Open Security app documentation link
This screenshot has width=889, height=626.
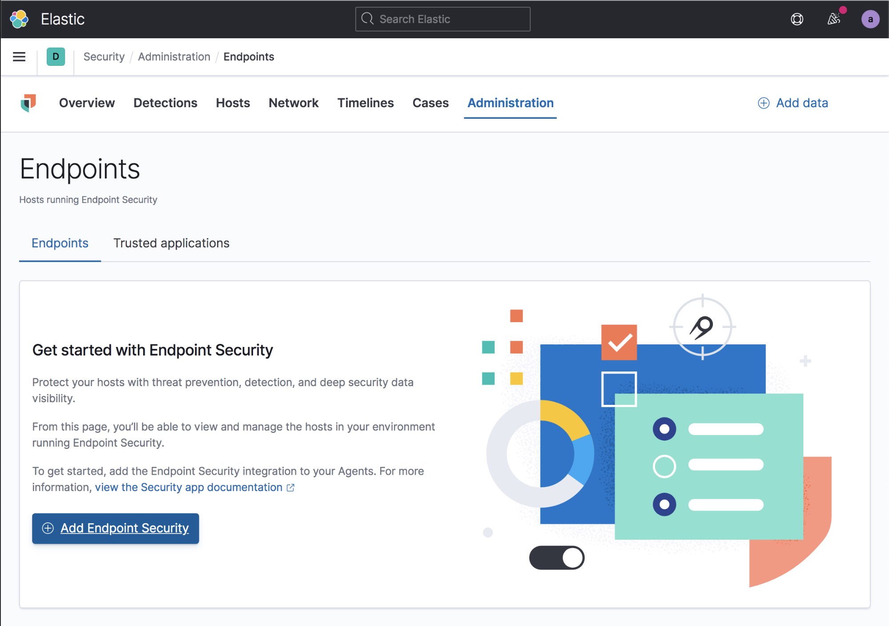pos(194,487)
